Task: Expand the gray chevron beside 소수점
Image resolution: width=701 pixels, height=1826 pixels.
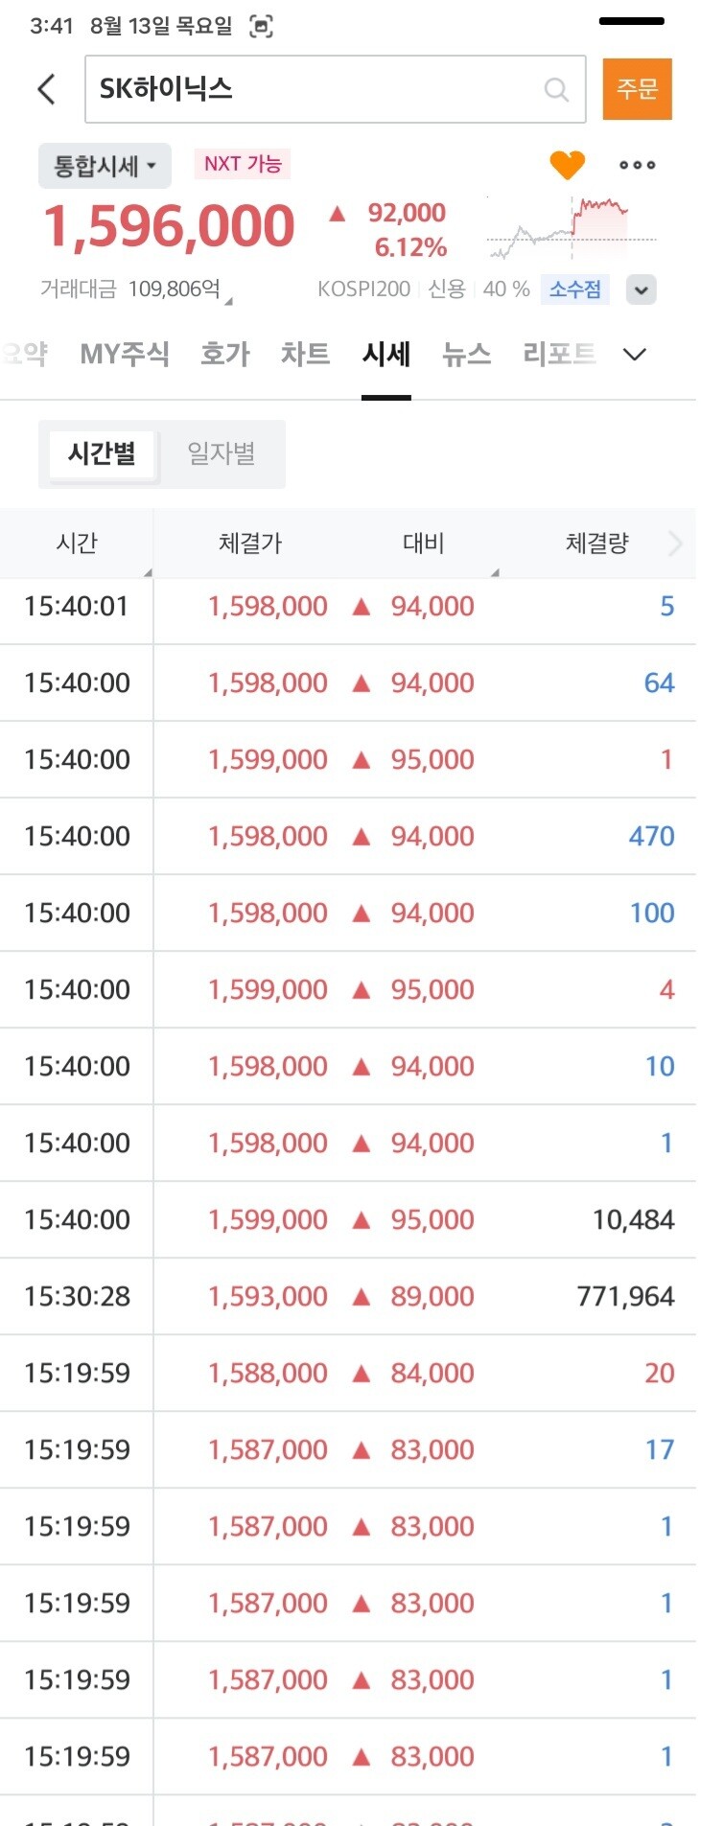Action: [642, 289]
